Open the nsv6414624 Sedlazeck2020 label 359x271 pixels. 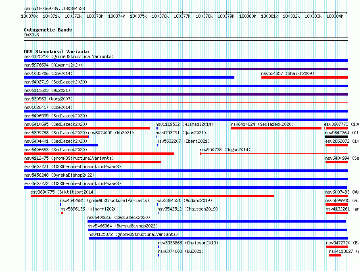(x=262, y=124)
